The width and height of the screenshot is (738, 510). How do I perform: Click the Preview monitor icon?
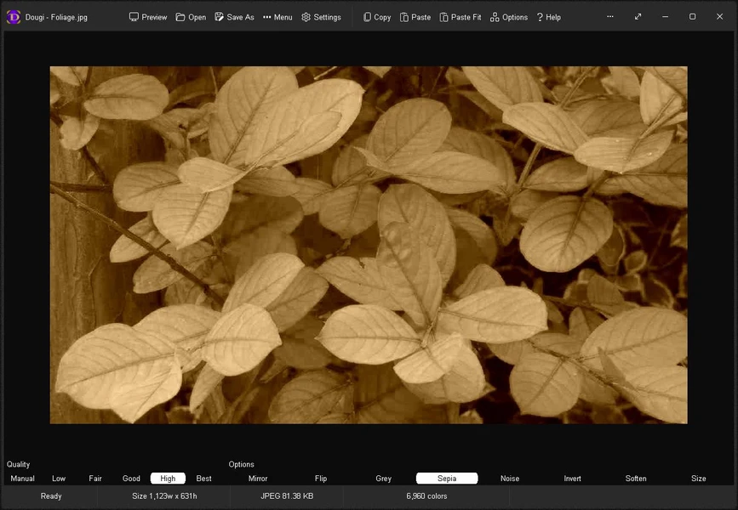[x=134, y=17]
